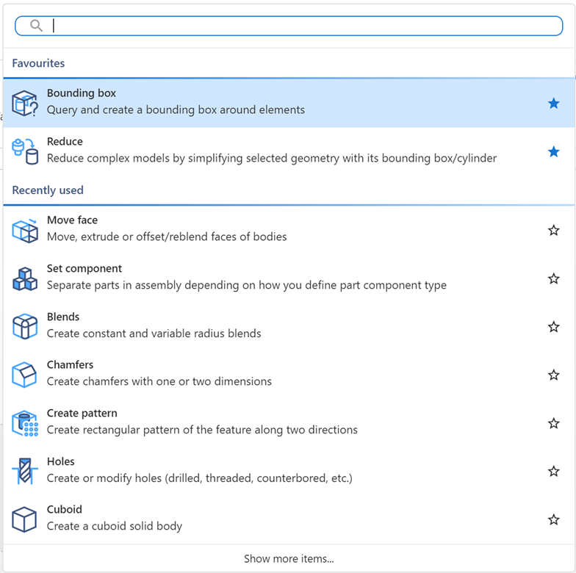Star the Set component command
This screenshot has height=573, width=576.
(554, 278)
